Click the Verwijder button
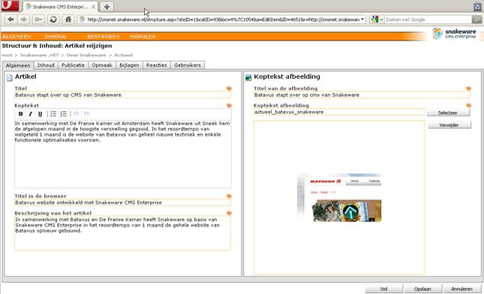This screenshot has height=294, width=484. [x=449, y=125]
